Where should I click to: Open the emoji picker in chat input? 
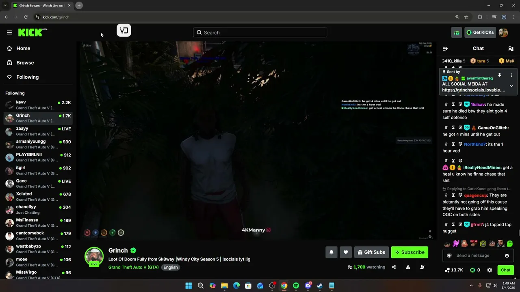pyautogui.click(x=507, y=255)
